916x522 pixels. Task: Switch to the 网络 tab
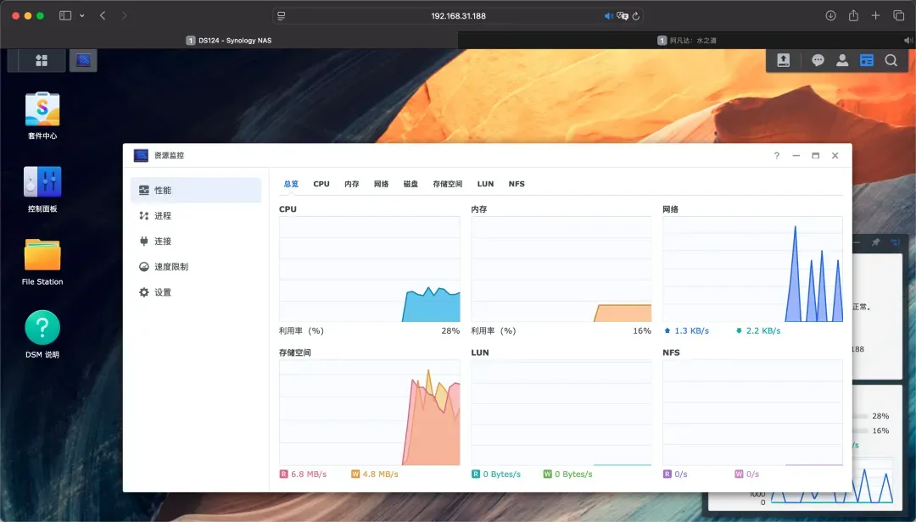click(381, 184)
